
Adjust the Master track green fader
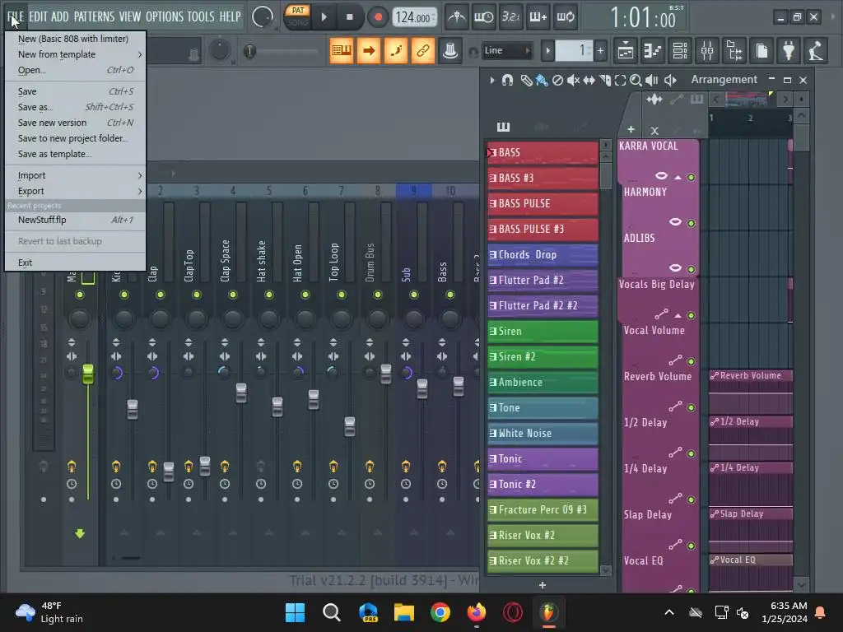coord(87,374)
